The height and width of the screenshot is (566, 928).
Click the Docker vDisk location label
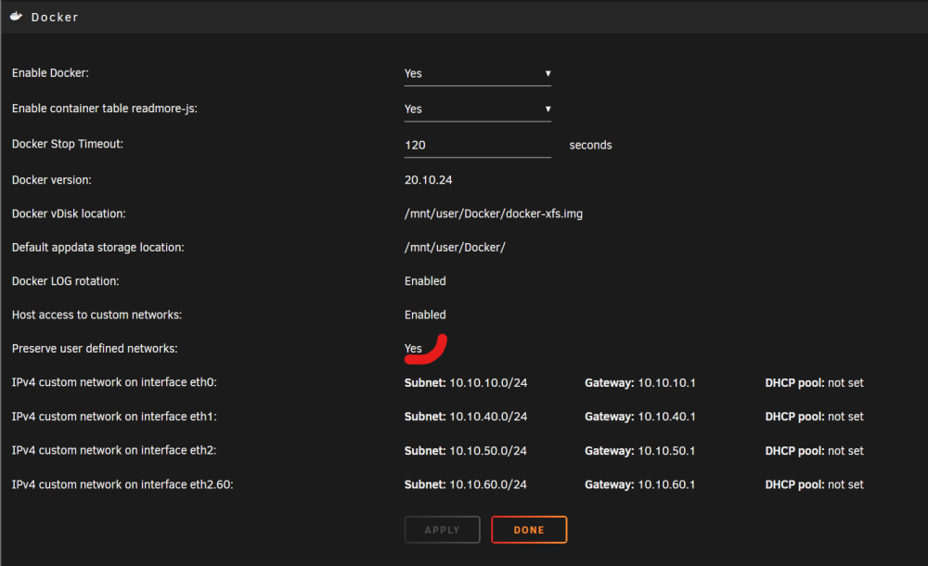[69, 213]
